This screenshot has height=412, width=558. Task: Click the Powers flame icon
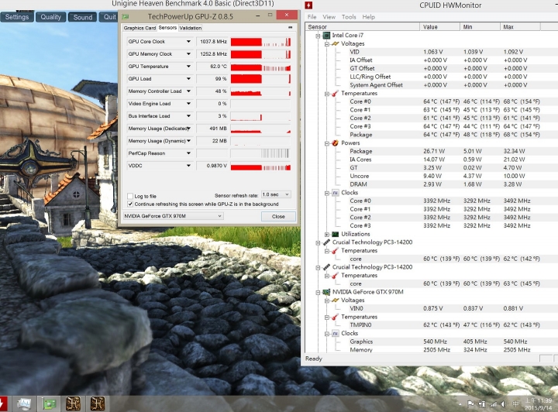click(335, 143)
